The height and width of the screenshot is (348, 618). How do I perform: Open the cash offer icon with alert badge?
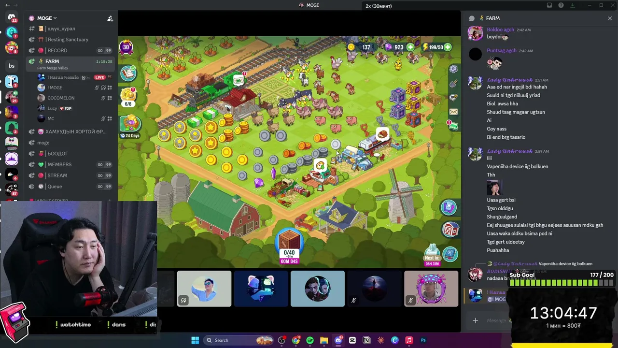pos(453,126)
